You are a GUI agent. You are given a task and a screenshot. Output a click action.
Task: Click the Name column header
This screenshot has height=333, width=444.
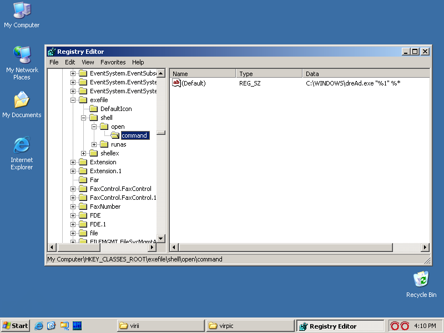tap(203, 74)
